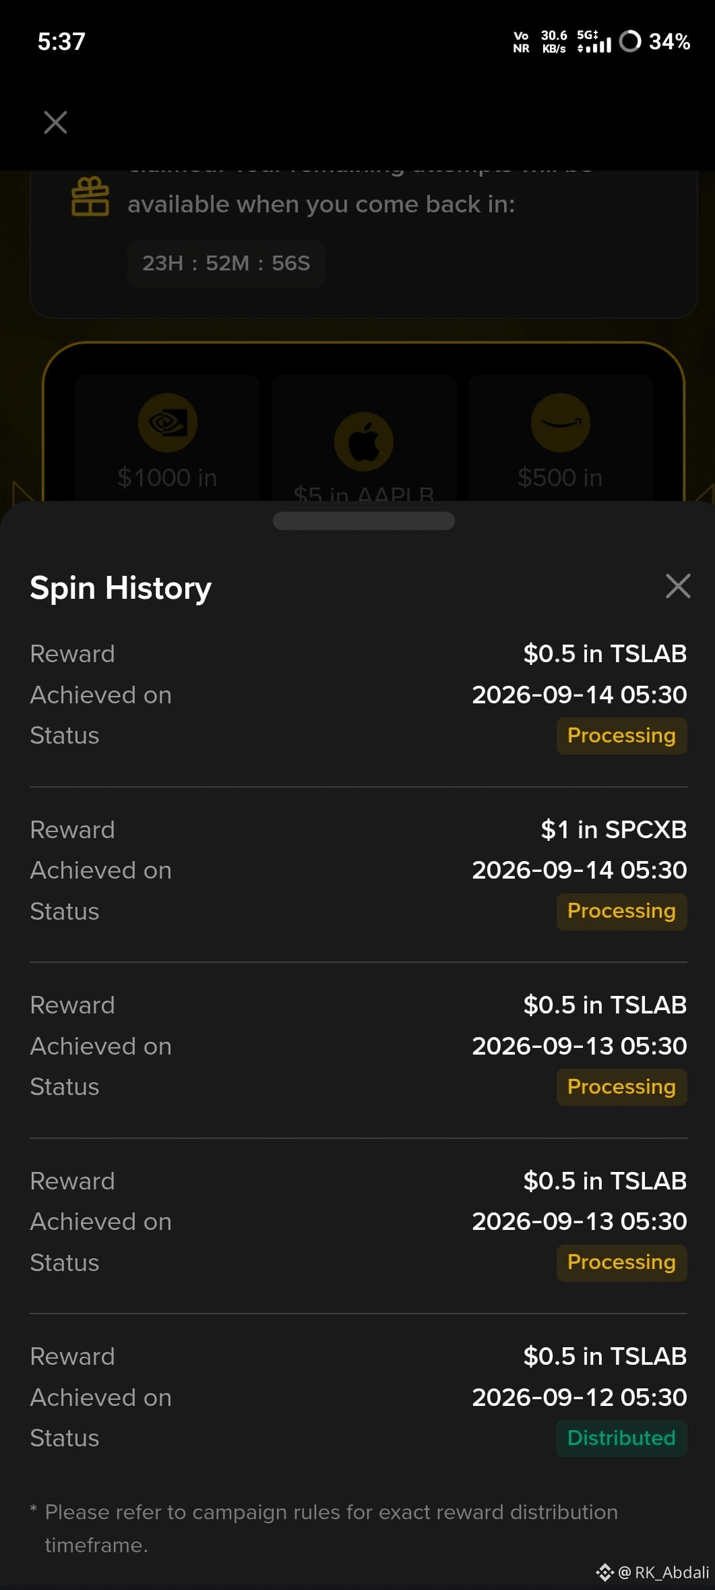Tap the first Processing status badge

(621, 736)
